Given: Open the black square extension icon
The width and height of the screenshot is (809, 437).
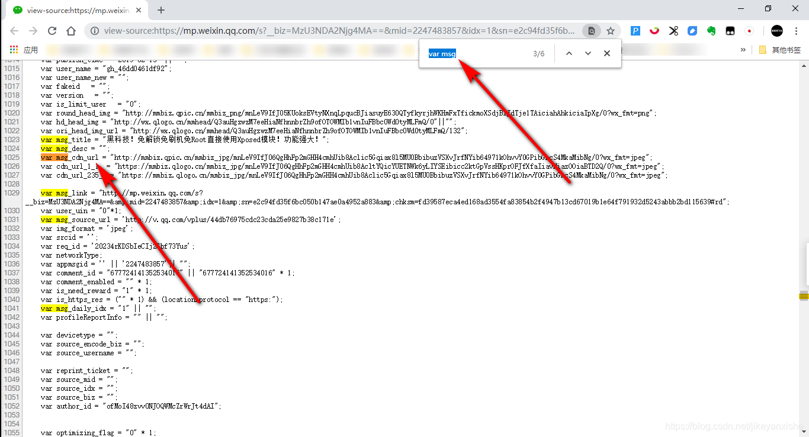Looking at the screenshot, I should coord(731,31).
